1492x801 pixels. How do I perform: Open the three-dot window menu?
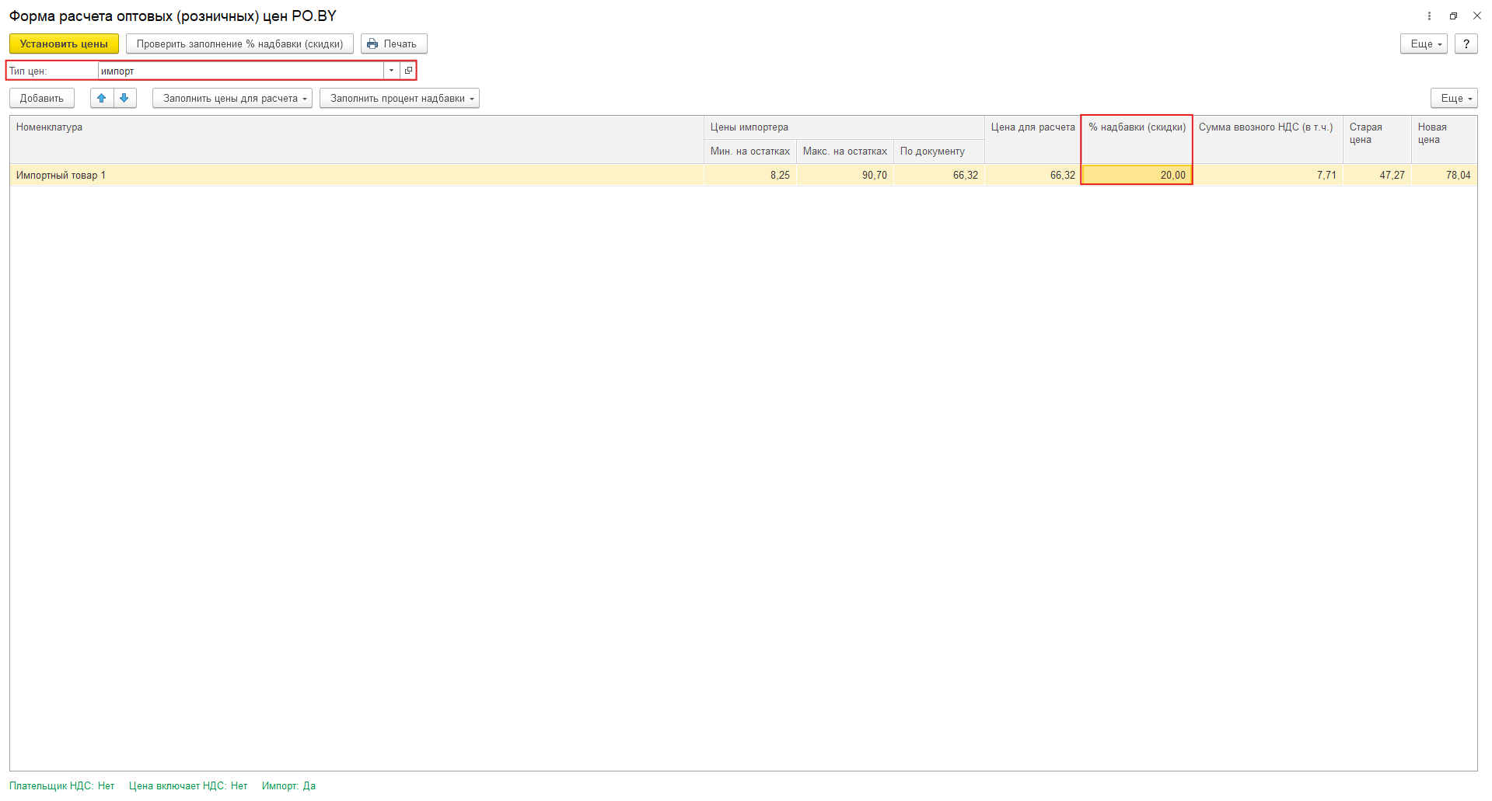1429,16
